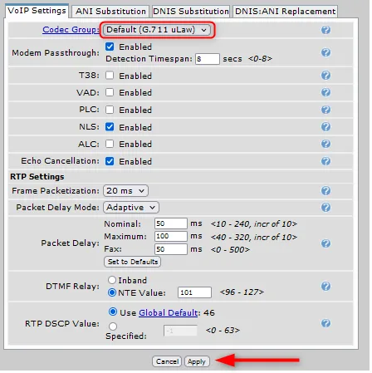Image resolution: width=372 pixels, height=373 pixels.
Task: Enable the VAD checkbox
Action: pos(110,92)
